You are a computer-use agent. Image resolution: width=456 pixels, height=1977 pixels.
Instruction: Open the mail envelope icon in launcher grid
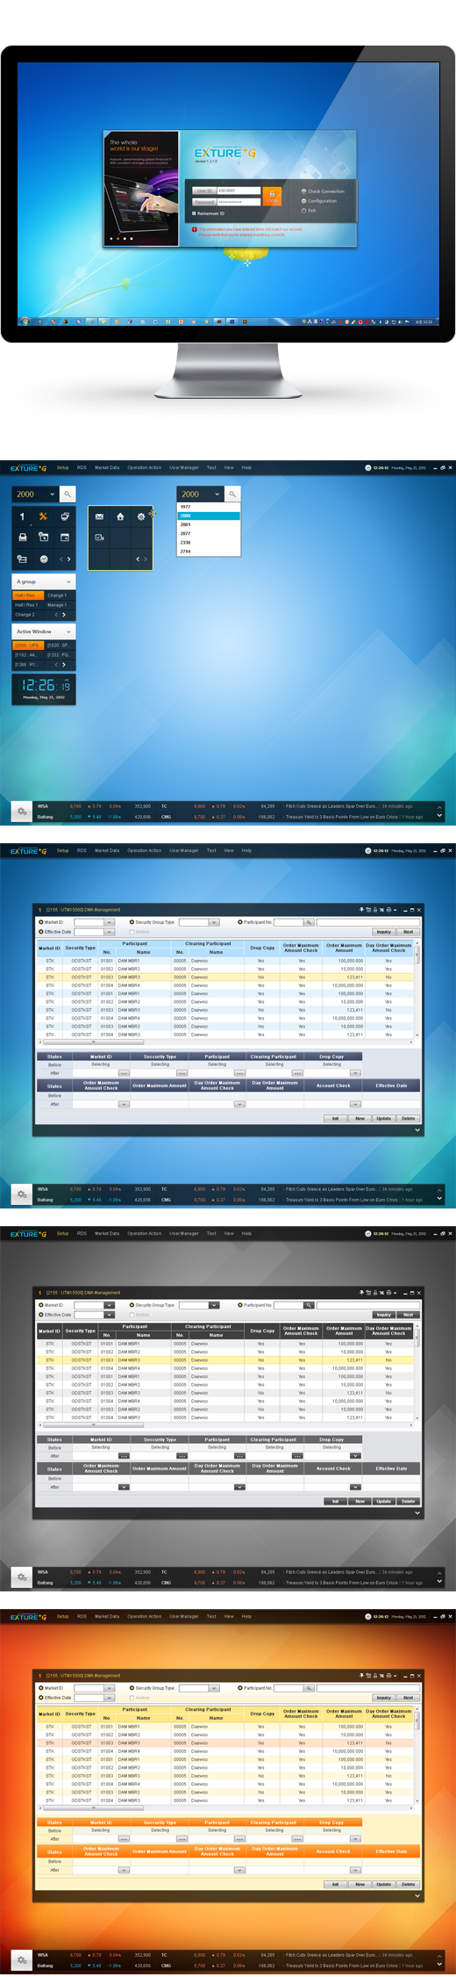tap(99, 516)
